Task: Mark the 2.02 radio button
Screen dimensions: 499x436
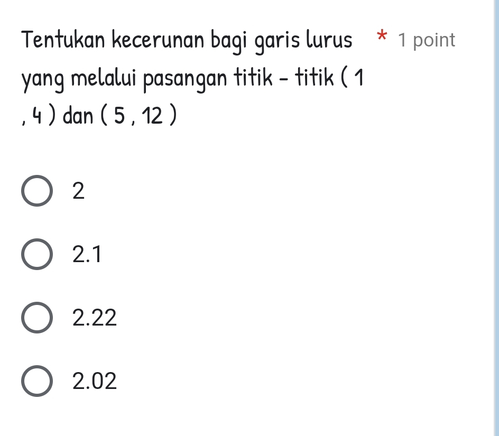Action: click(38, 381)
